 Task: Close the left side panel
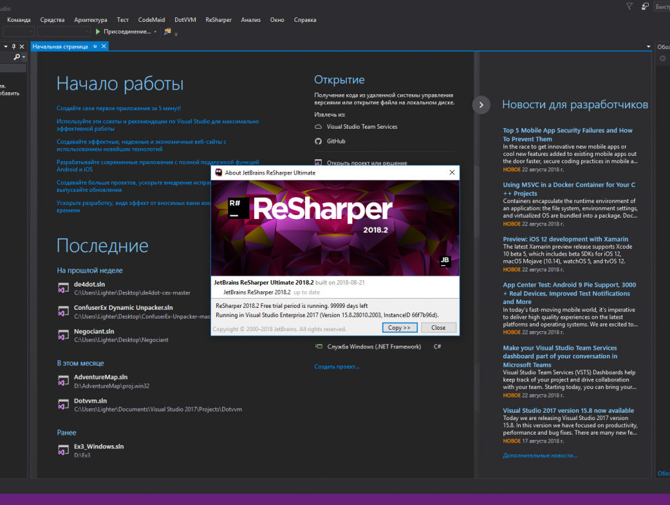pyautogui.click(x=22, y=46)
